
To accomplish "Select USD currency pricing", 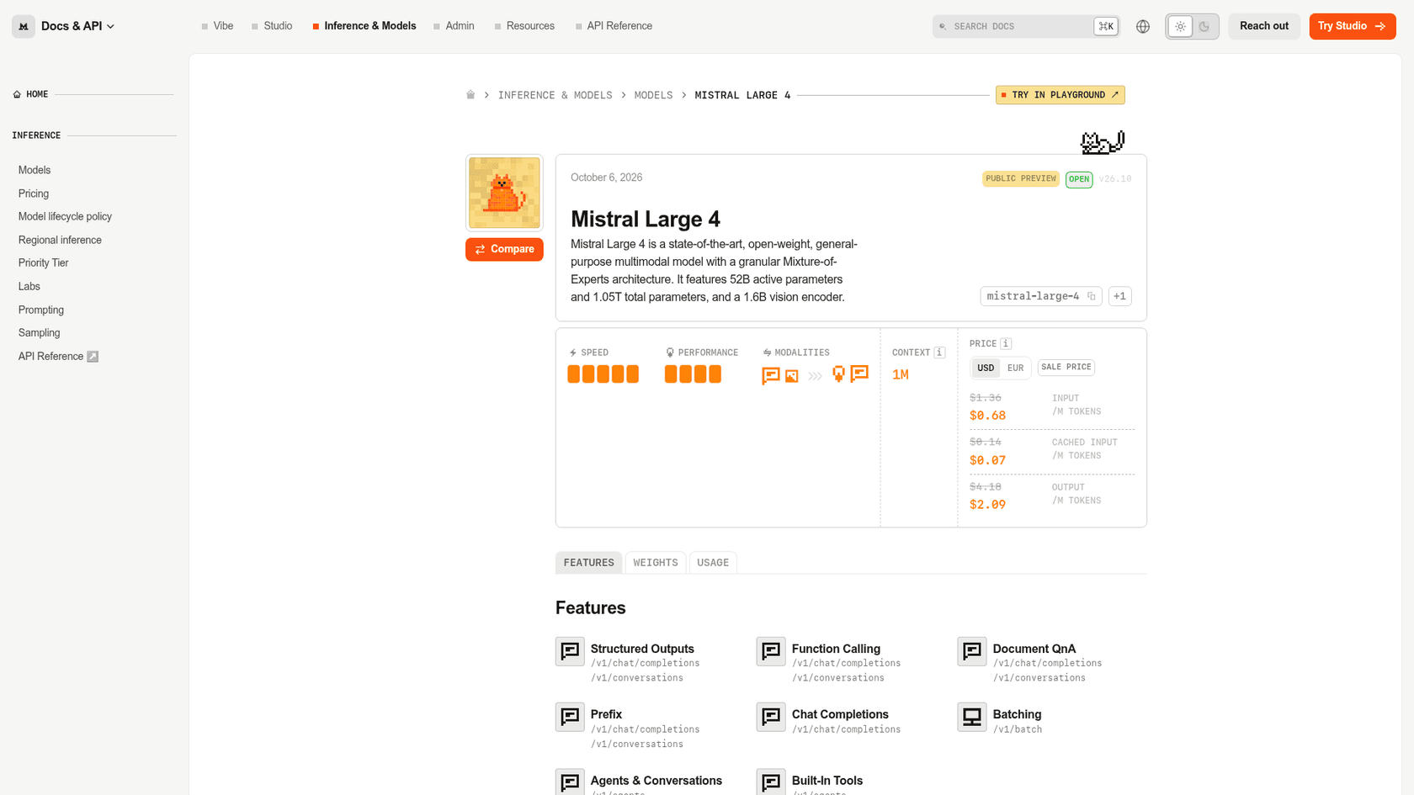I will 986,368.
